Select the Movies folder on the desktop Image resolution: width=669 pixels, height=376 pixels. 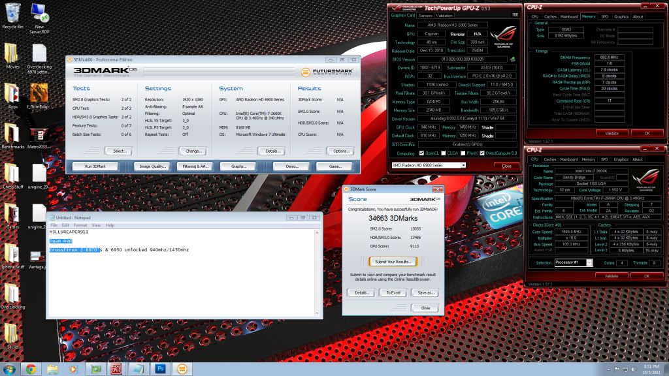click(12, 56)
